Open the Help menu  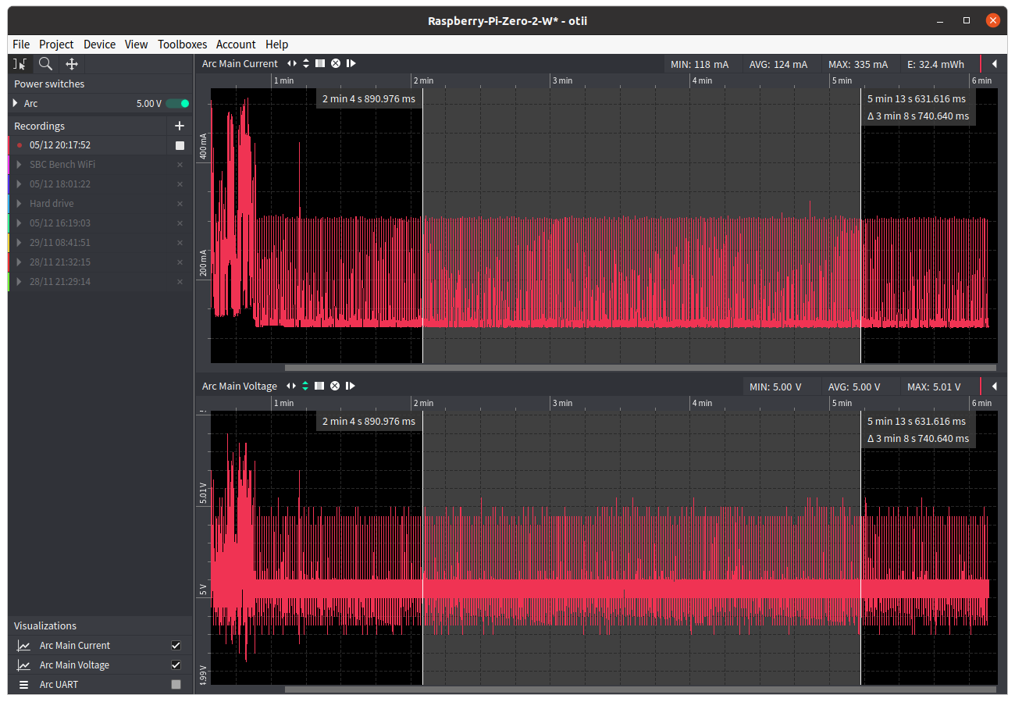(x=276, y=45)
